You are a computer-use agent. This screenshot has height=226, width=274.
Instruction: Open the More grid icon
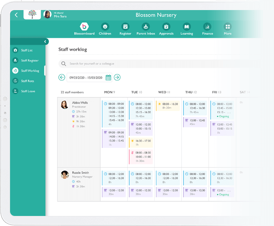tap(227, 26)
